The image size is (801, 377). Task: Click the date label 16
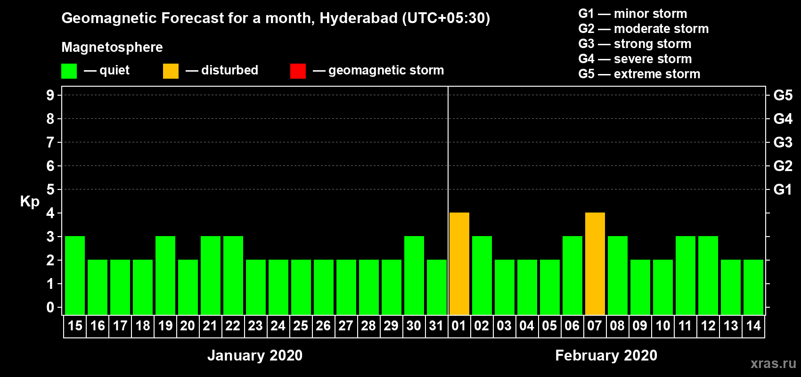pyautogui.click(x=98, y=326)
